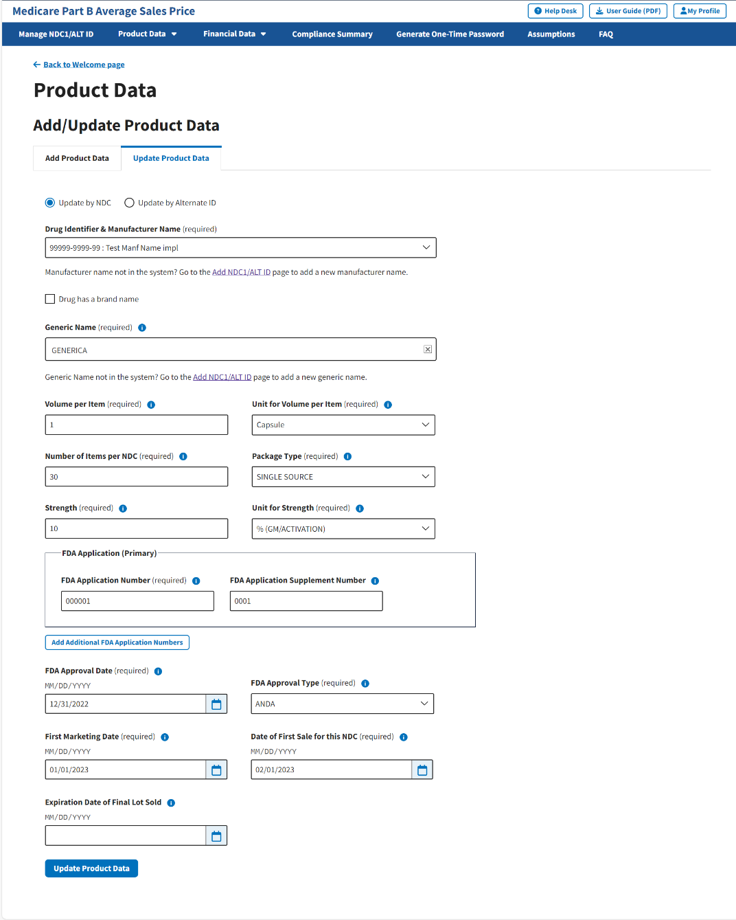The height and width of the screenshot is (920, 736).
Task: Click the FDA Application Number input field
Action: click(x=137, y=601)
